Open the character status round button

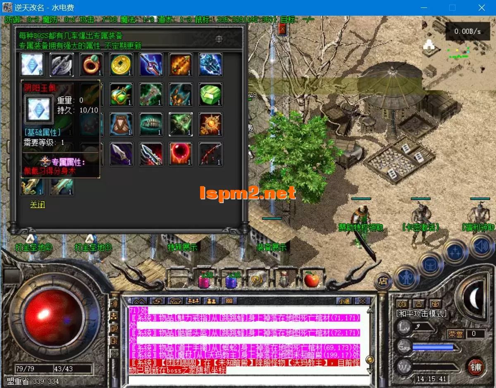pyautogui.click(x=406, y=277)
